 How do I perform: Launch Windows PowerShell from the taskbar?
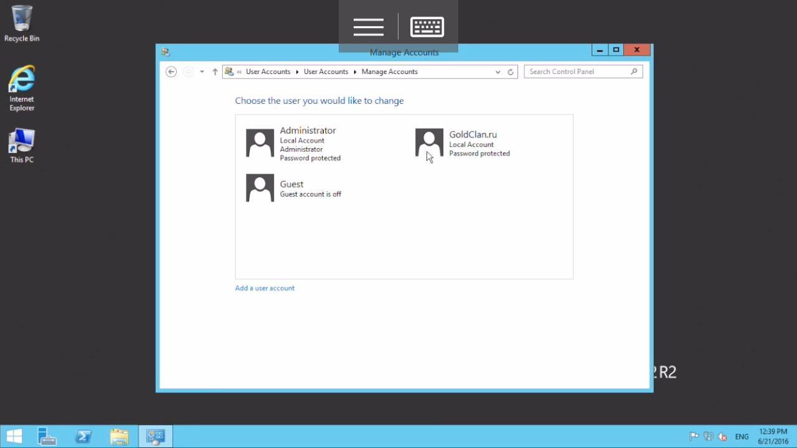tap(83, 436)
